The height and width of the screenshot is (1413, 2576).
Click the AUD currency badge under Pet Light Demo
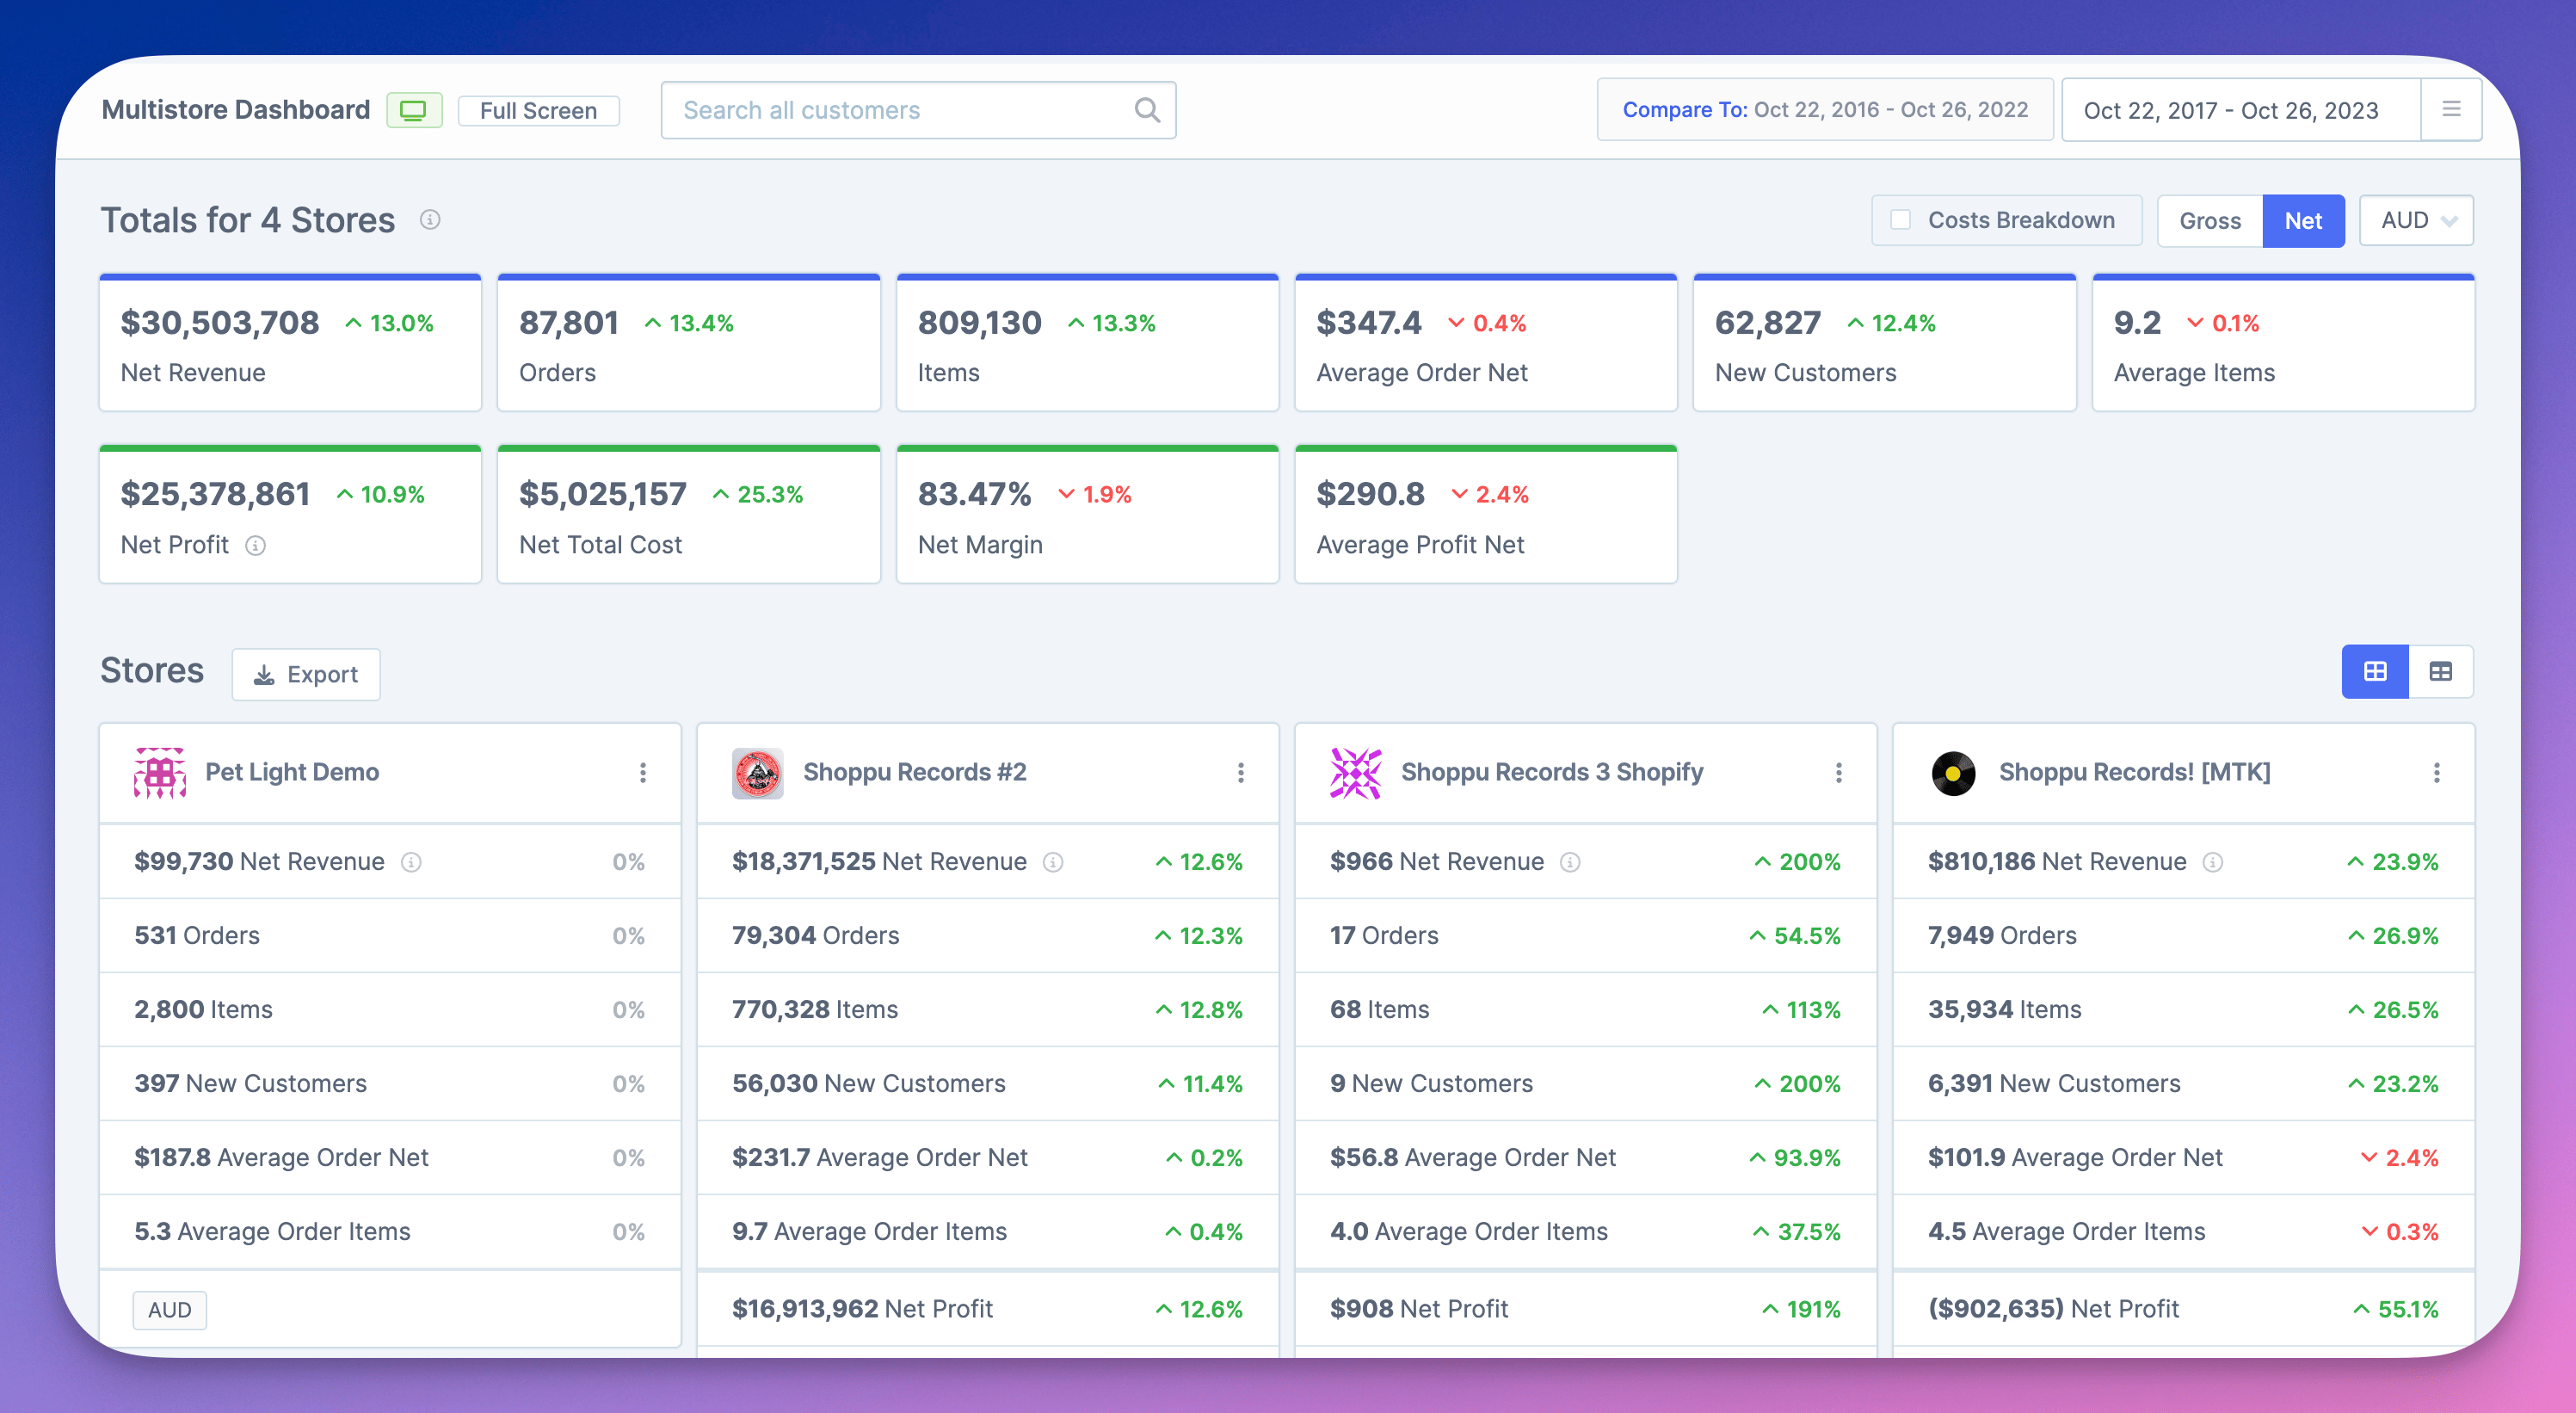[x=169, y=1309]
